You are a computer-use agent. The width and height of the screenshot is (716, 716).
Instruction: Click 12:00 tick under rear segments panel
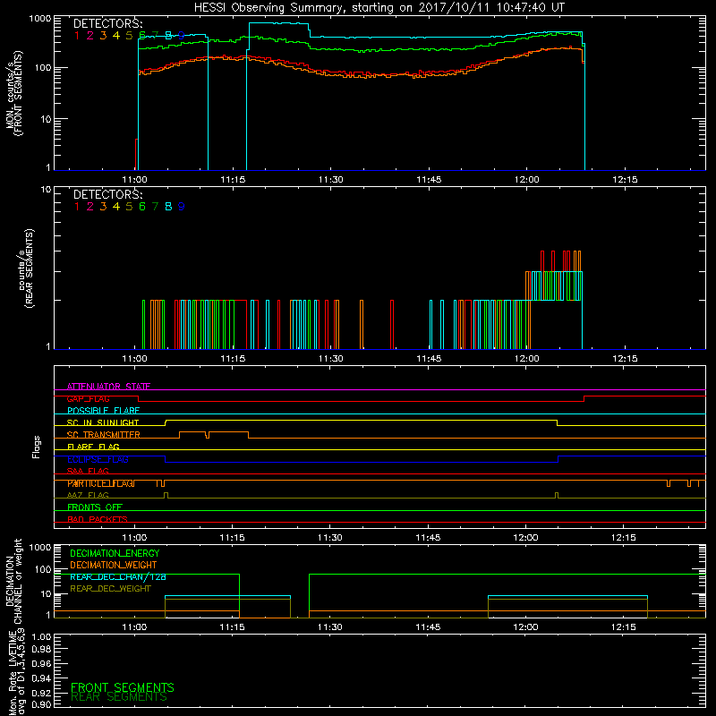click(526, 359)
